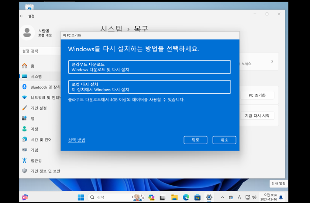
Task: Open the 선택 방법 help link
Action: (76, 140)
